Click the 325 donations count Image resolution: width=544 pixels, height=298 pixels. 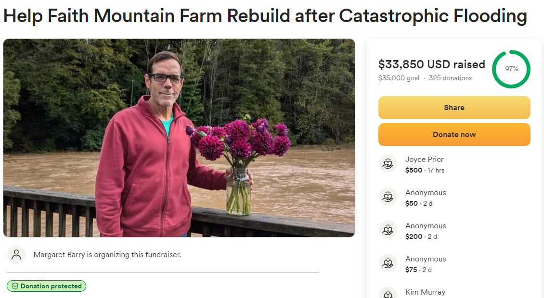pos(450,78)
